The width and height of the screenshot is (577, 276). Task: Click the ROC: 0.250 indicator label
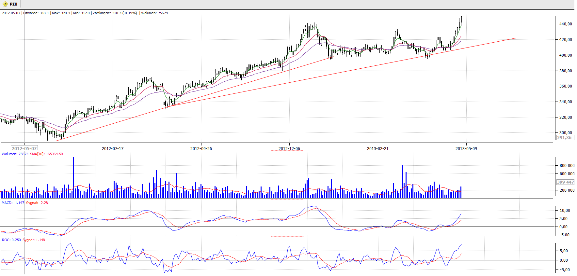pos(11,240)
